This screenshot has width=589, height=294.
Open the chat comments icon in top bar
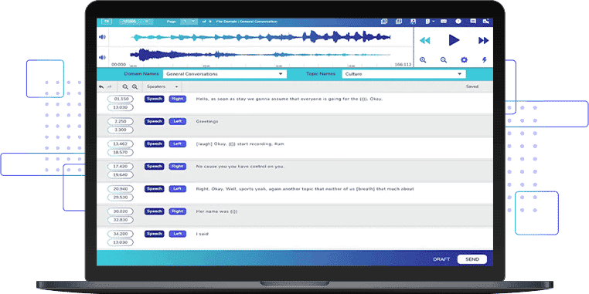coord(473,22)
